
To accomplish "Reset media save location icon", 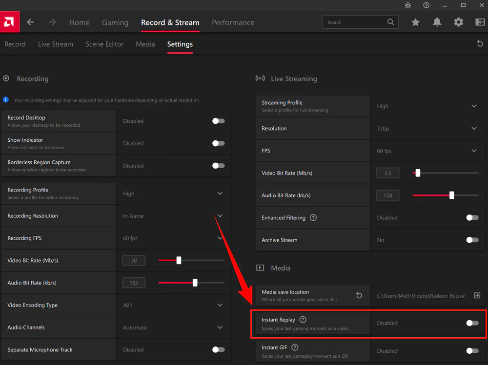I will (x=359, y=295).
